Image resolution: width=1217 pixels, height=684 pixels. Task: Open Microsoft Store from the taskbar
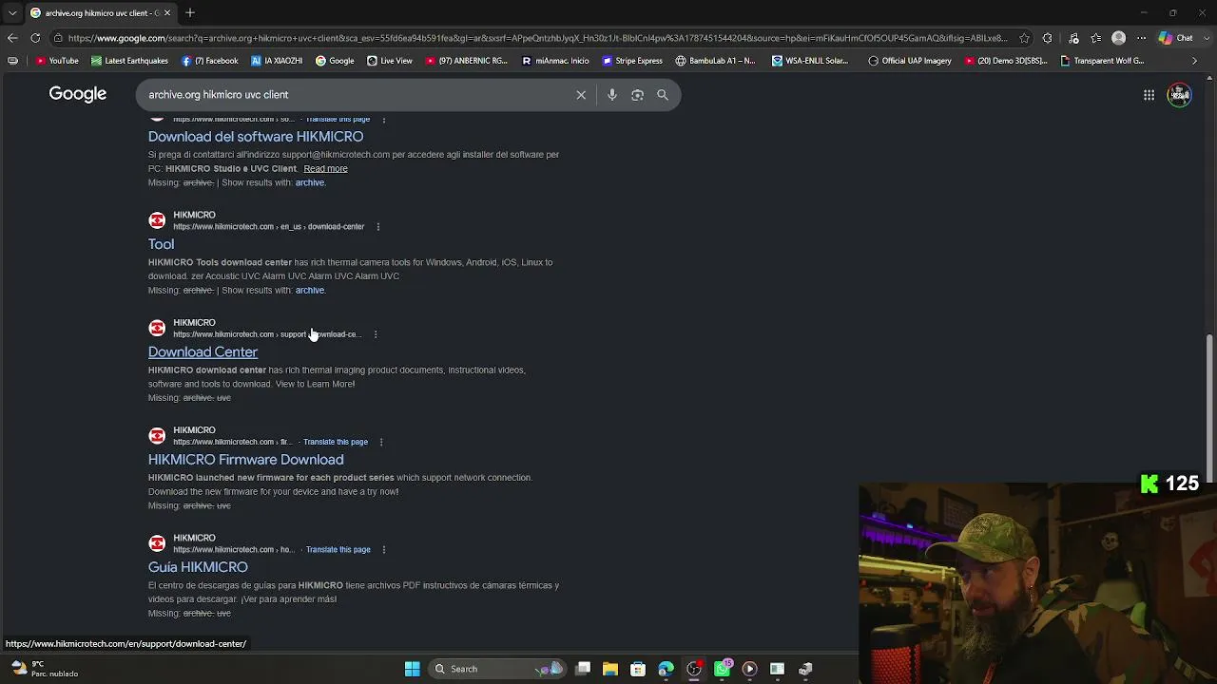click(638, 669)
